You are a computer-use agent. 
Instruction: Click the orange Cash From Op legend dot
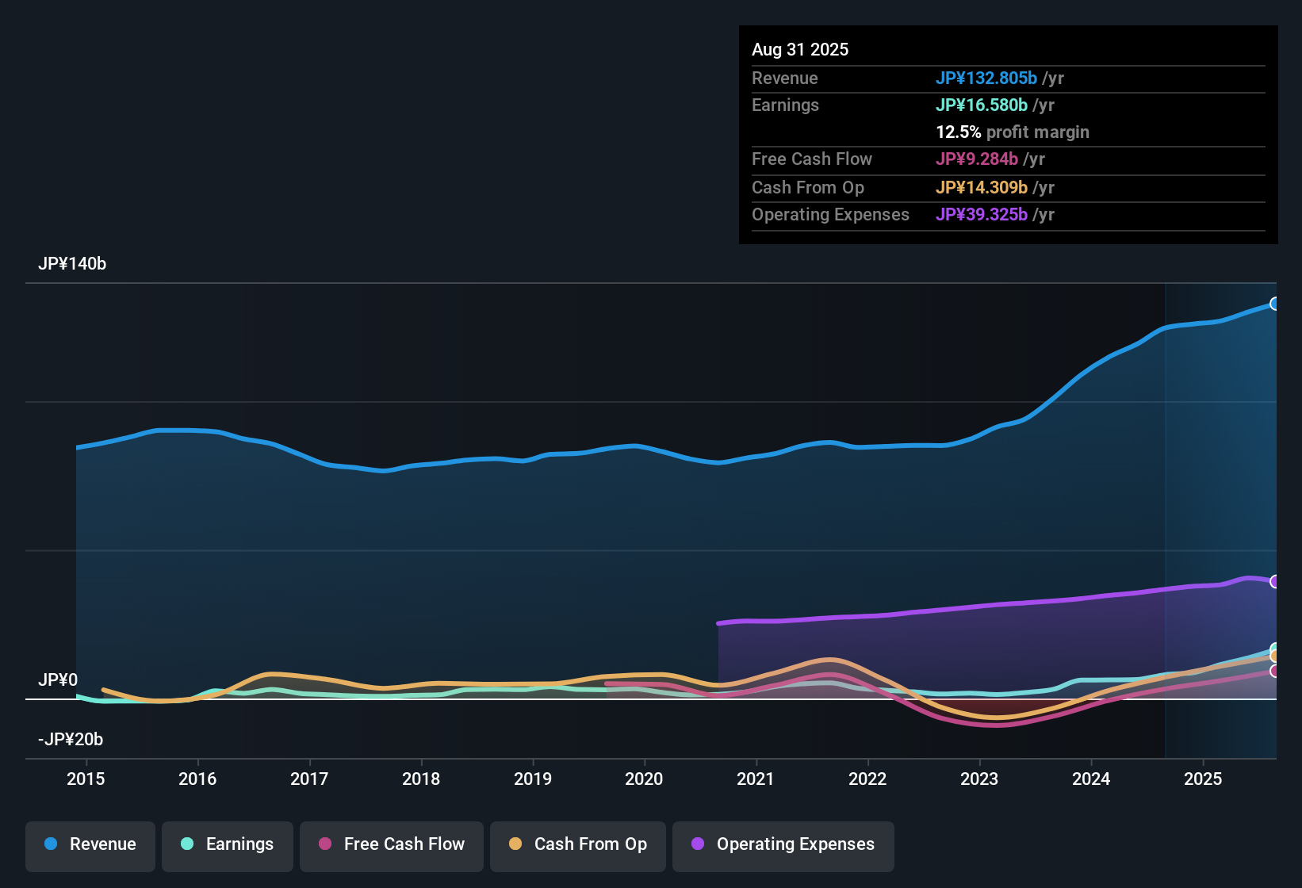[x=515, y=844]
